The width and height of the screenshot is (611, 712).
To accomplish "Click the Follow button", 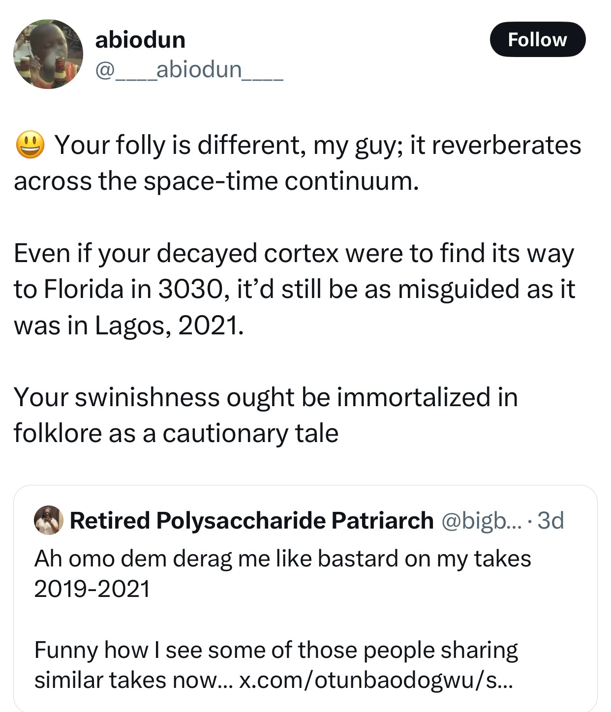I will (538, 39).
